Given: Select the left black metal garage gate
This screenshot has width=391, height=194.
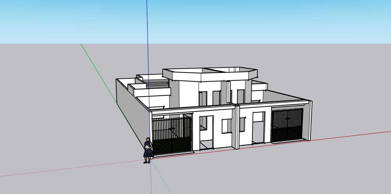Looking at the screenshot, I should (172, 135).
